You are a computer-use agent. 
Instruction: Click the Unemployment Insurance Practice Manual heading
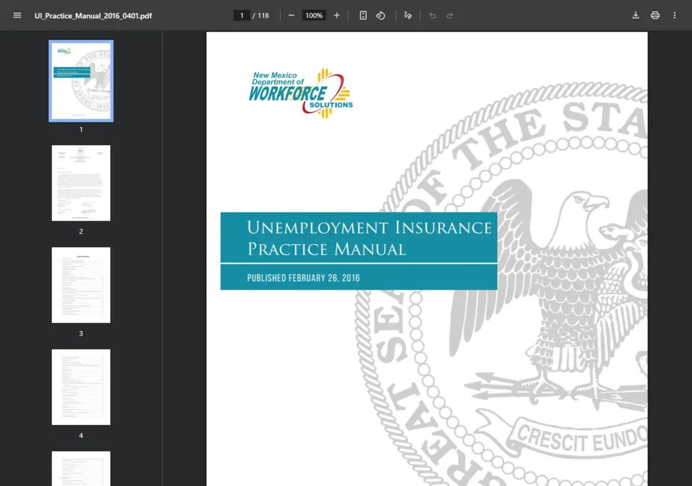pos(369,238)
